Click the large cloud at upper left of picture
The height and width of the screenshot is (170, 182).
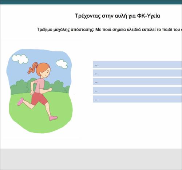20,59
